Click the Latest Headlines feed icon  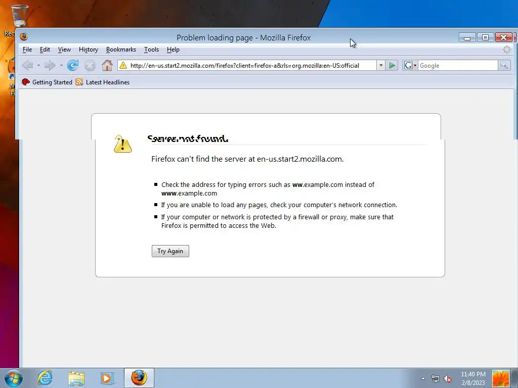tap(79, 82)
